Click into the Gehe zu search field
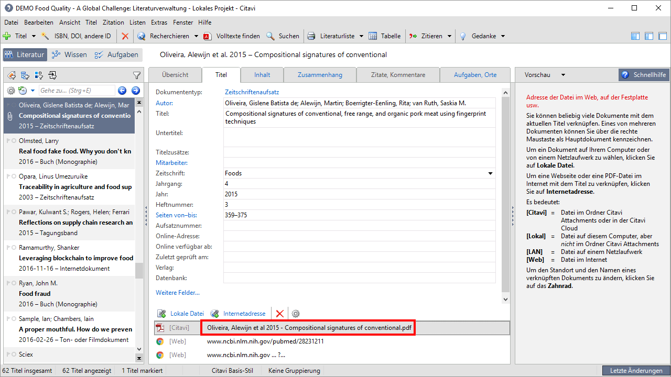The width and height of the screenshot is (671, 377). (76, 91)
